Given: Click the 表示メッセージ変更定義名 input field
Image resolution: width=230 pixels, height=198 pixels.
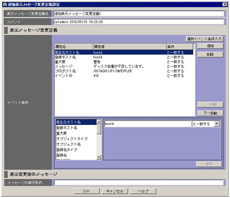Looking at the screenshot, I should pos(139,14).
